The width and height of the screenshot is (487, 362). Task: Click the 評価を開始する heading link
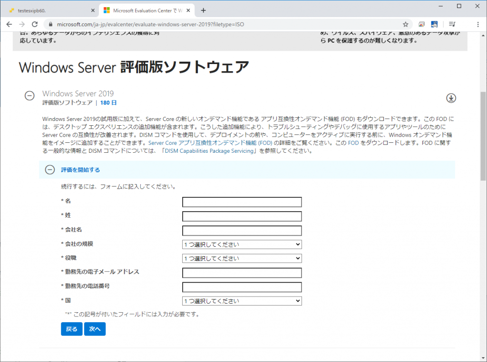(x=80, y=170)
